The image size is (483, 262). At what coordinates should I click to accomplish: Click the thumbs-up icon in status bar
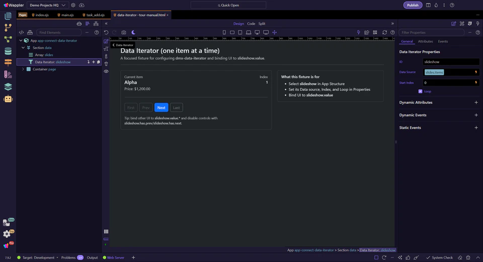pyautogui.click(x=408, y=257)
